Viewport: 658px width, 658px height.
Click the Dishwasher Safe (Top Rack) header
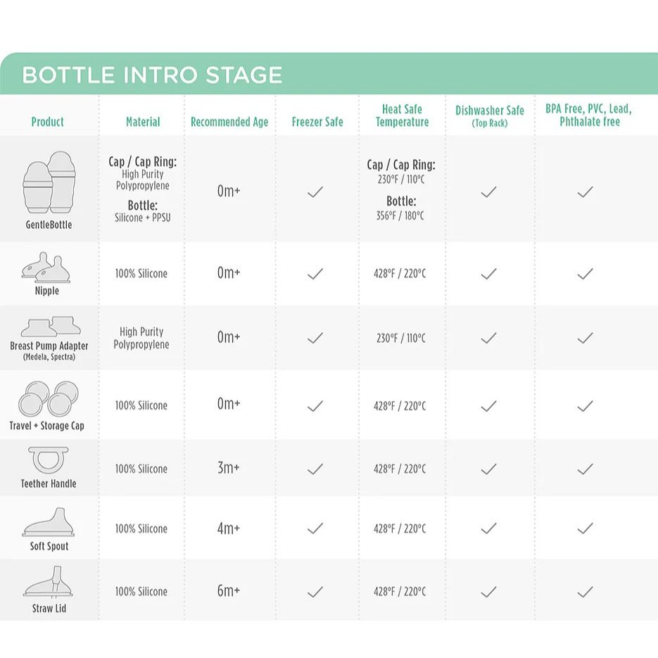(490, 116)
